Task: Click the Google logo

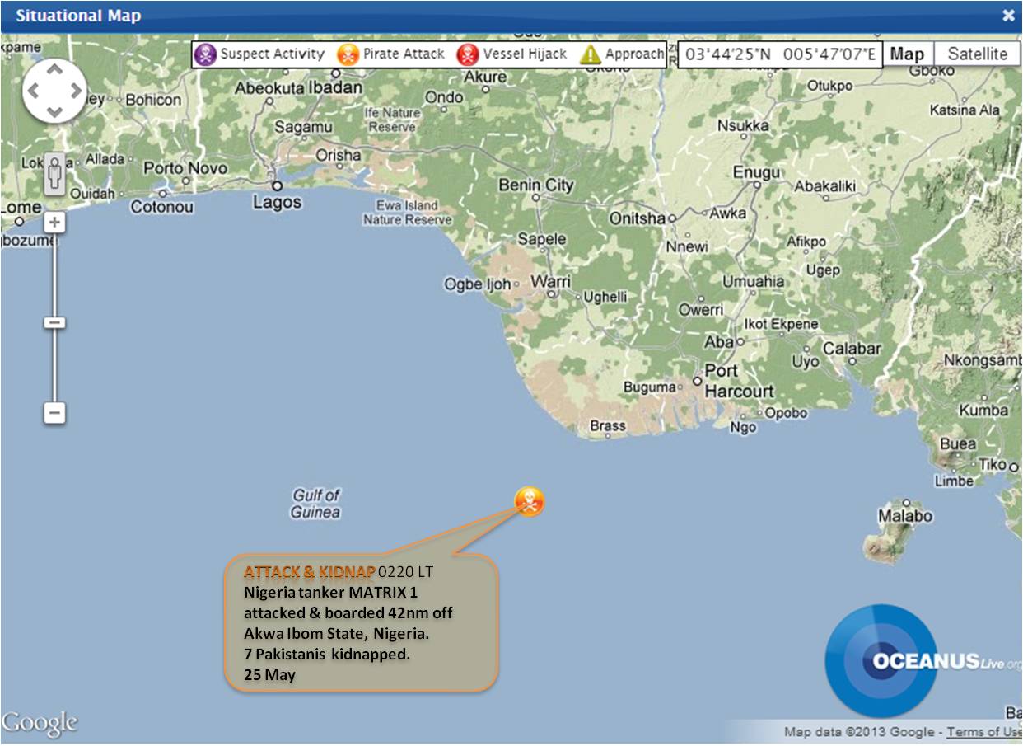Action: (40, 723)
